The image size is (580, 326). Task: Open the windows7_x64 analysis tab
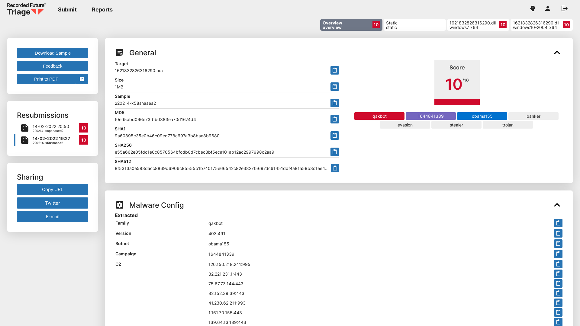coord(478,25)
